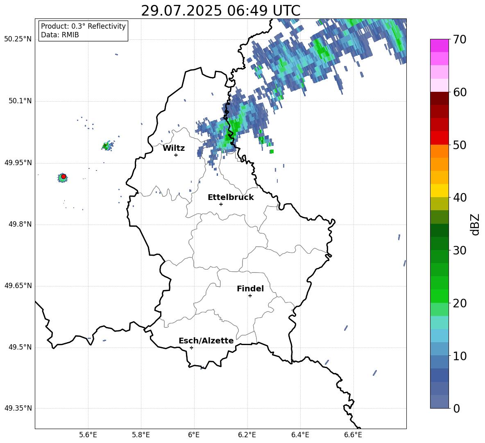This screenshot has height=443, width=485.
Task: Click the small green echo square east of border
Action: (x=272, y=152)
